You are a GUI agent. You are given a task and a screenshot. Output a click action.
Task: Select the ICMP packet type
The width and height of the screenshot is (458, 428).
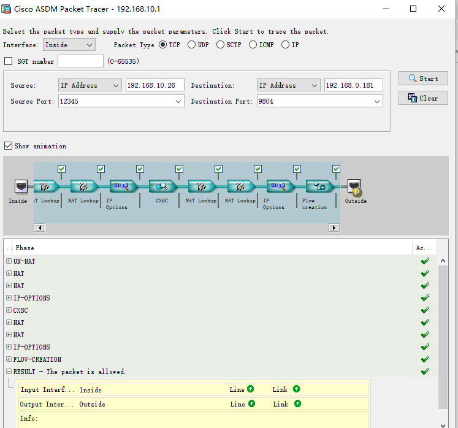(x=253, y=45)
